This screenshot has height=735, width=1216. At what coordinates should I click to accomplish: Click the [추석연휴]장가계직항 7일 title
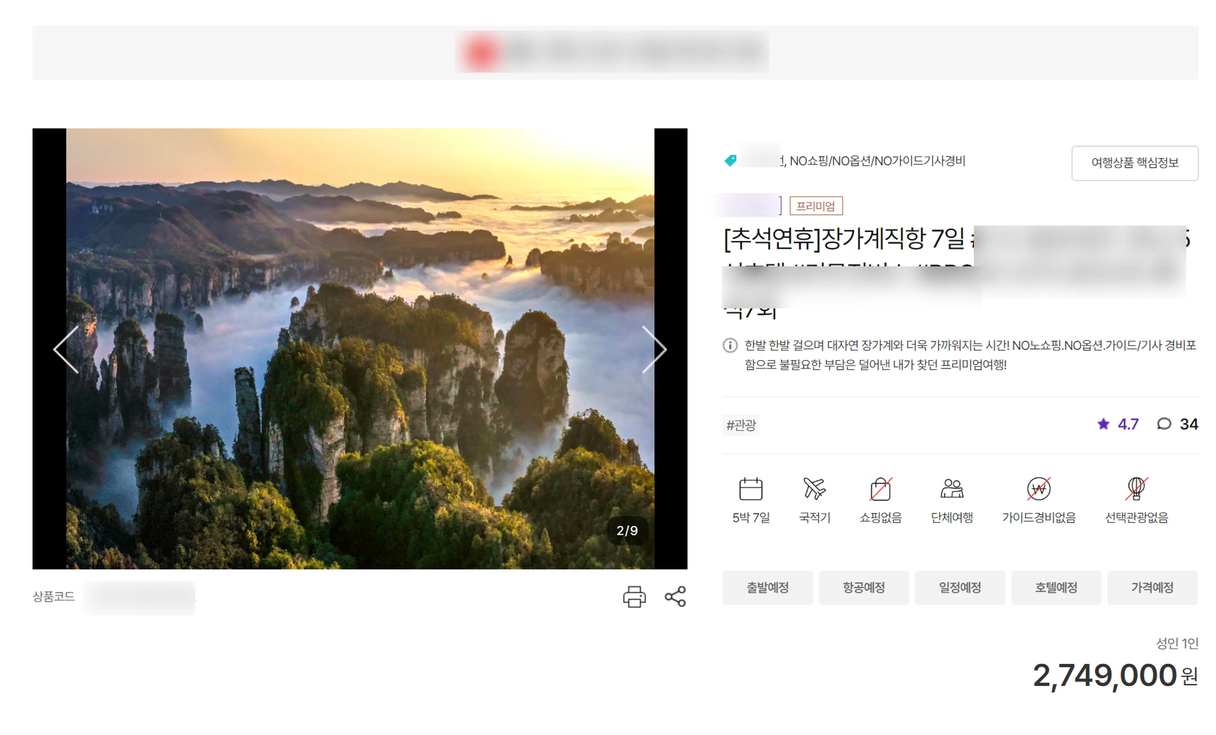click(x=844, y=239)
